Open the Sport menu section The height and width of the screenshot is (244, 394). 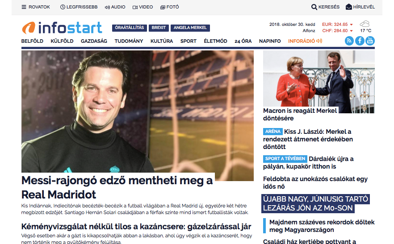pyautogui.click(x=188, y=41)
